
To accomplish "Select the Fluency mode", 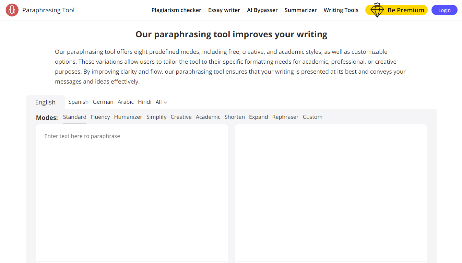I will tap(100, 117).
